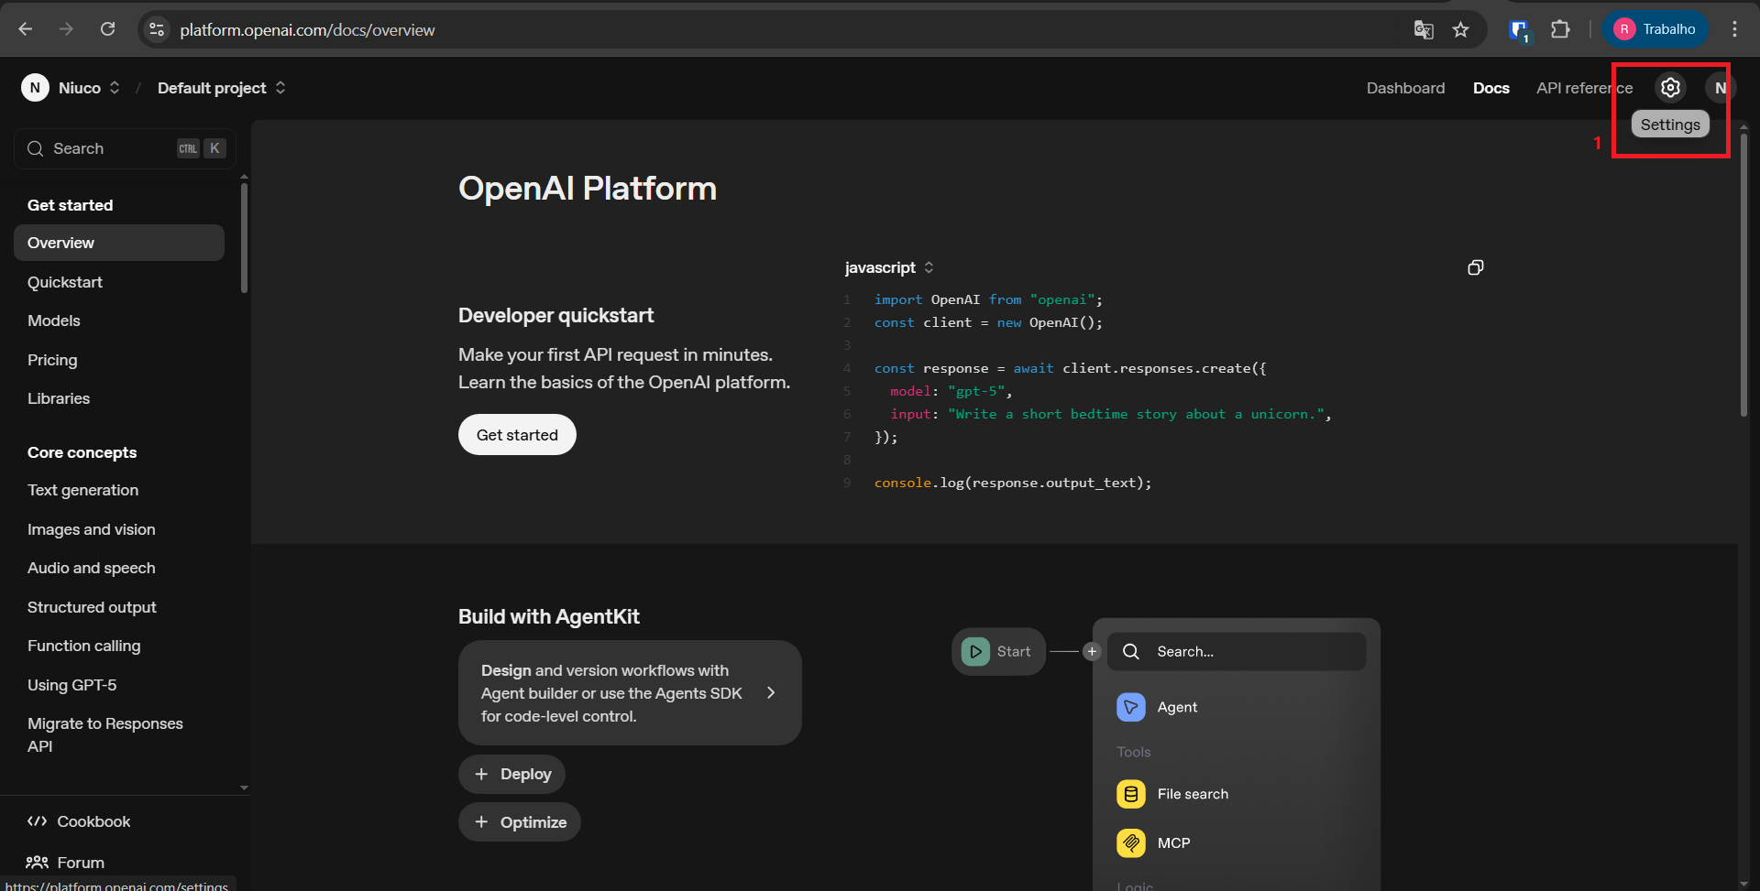Image resolution: width=1760 pixels, height=891 pixels.
Task: Copy the code sample with copy icon
Action: [1475, 267]
